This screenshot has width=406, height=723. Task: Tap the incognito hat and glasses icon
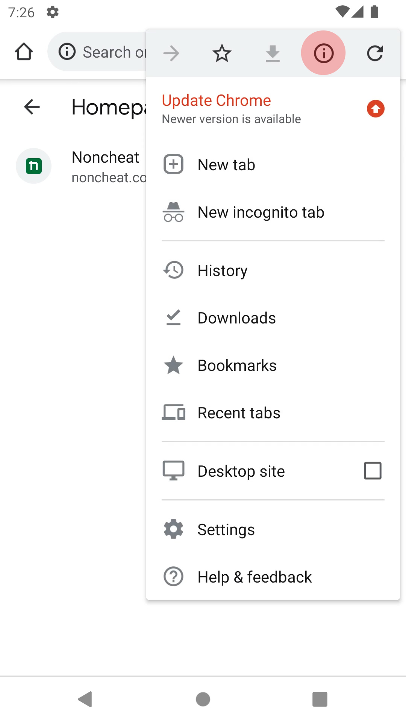click(x=173, y=212)
